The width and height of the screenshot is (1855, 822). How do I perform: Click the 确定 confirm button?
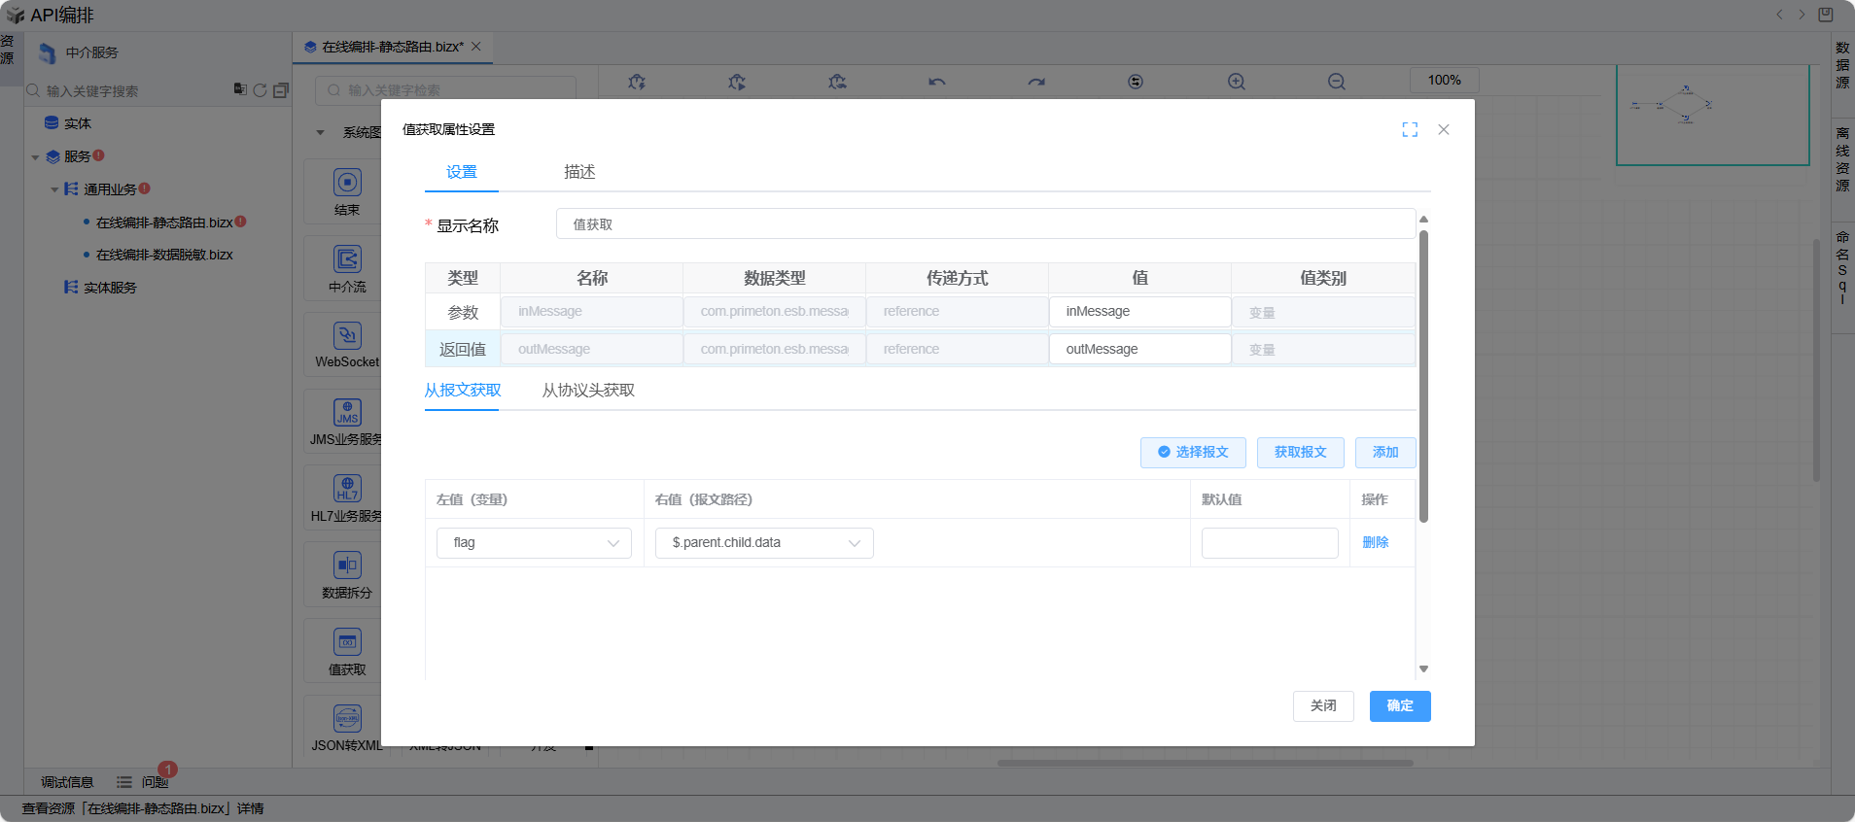1399,706
